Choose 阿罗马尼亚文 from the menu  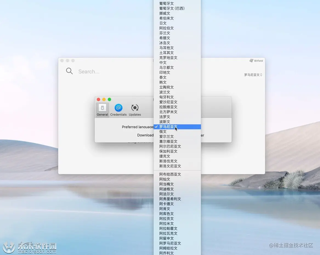click(x=177, y=243)
